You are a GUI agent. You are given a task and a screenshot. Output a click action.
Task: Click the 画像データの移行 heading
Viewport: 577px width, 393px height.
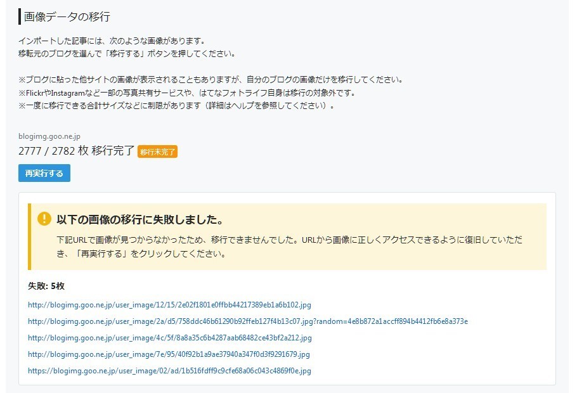click(67, 16)
